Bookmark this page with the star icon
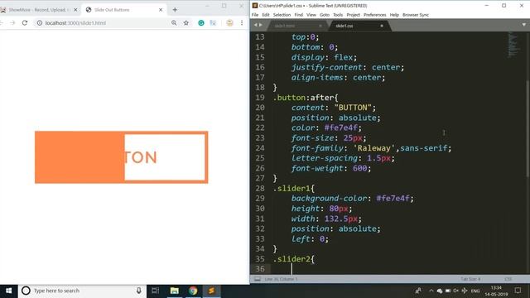This screenshot has width=530, height=298. [185, 23]
